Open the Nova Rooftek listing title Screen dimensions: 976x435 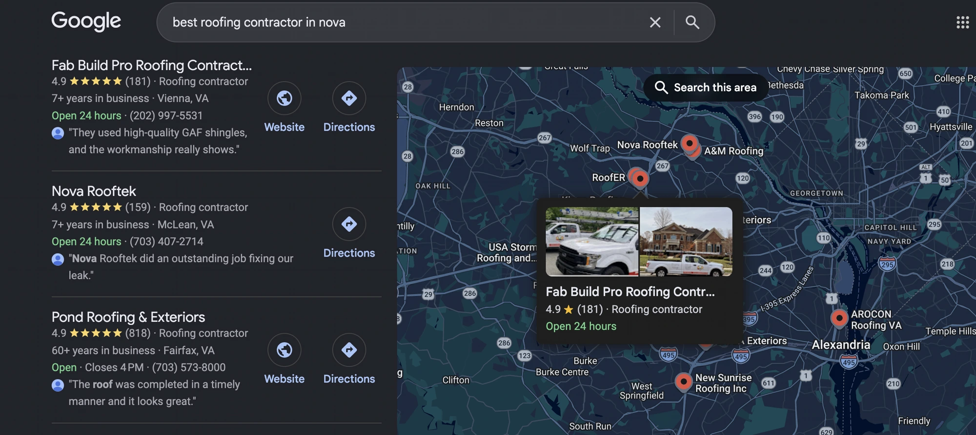pyautogui.click(x=94, y=191)
